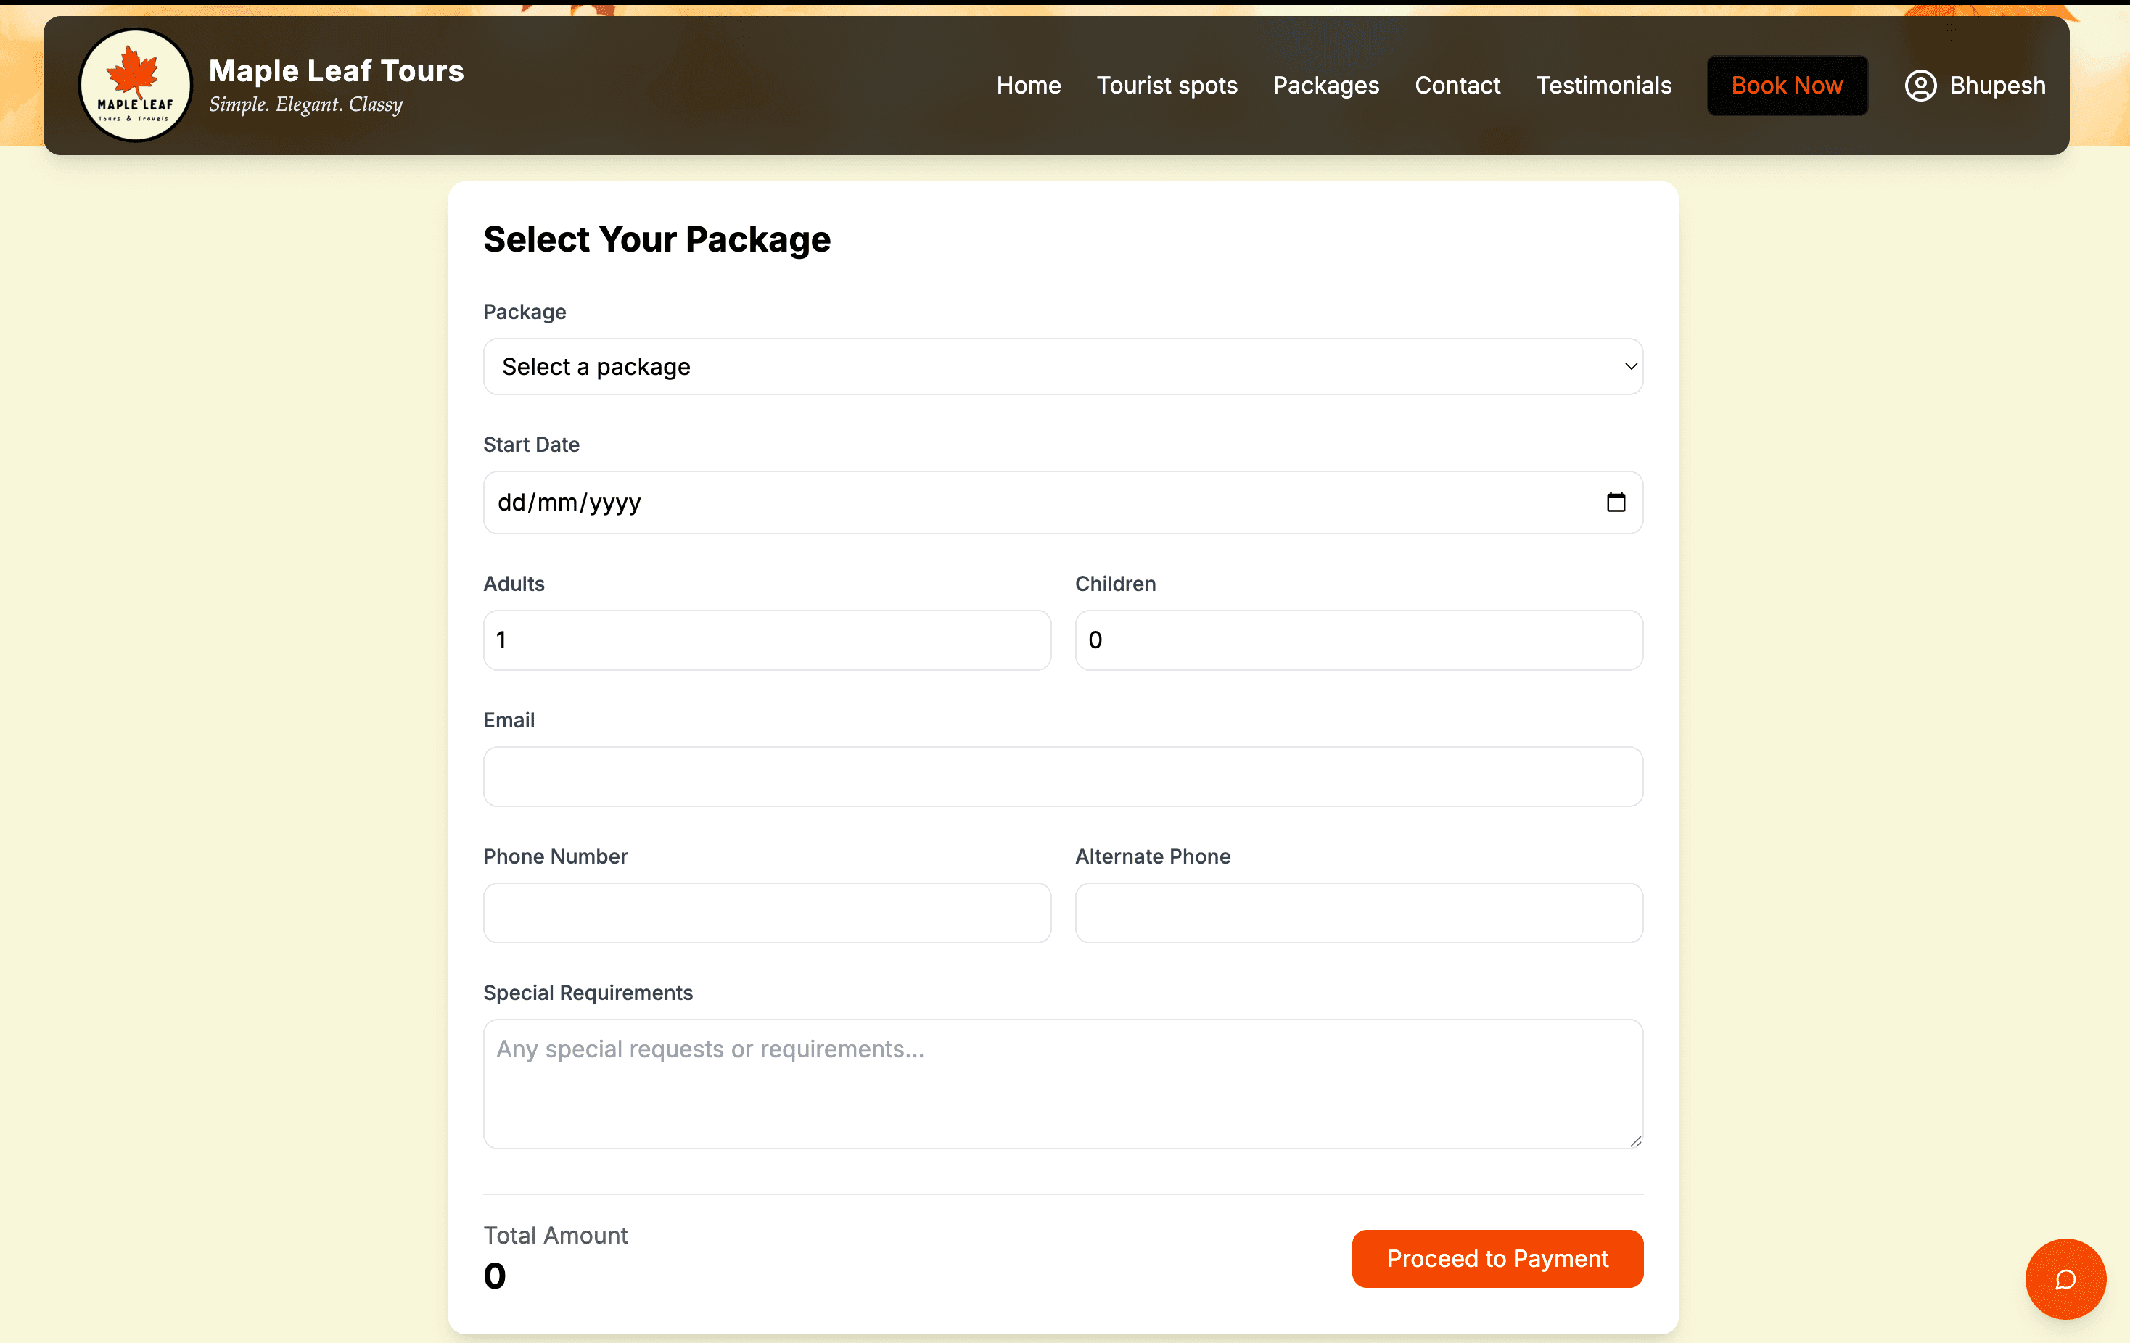This screenshot has height=1343, width=2130.
Task: Focus the Start Date field
Action: [x=1062, y=503]
